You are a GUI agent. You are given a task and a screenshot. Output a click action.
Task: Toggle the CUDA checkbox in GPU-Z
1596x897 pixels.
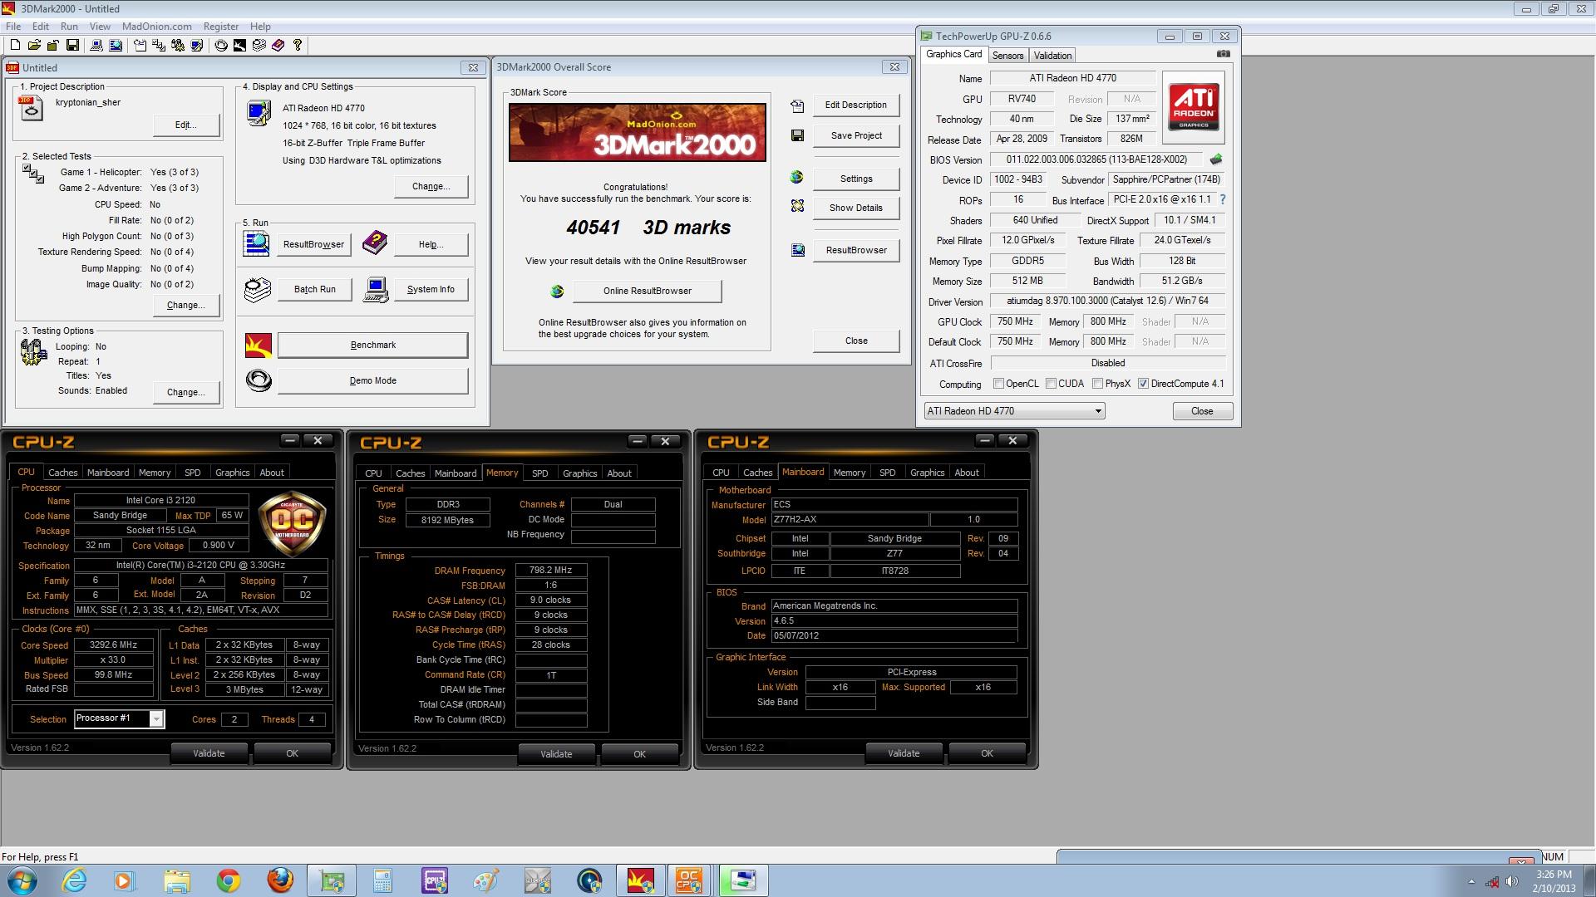pyautogui.click(x=1051, y=384)
